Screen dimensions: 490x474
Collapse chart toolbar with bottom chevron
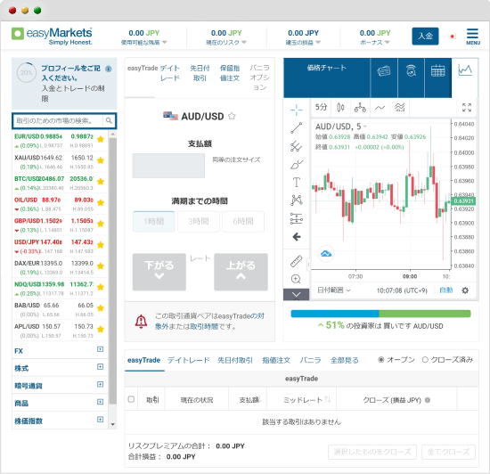coord(297,294)
